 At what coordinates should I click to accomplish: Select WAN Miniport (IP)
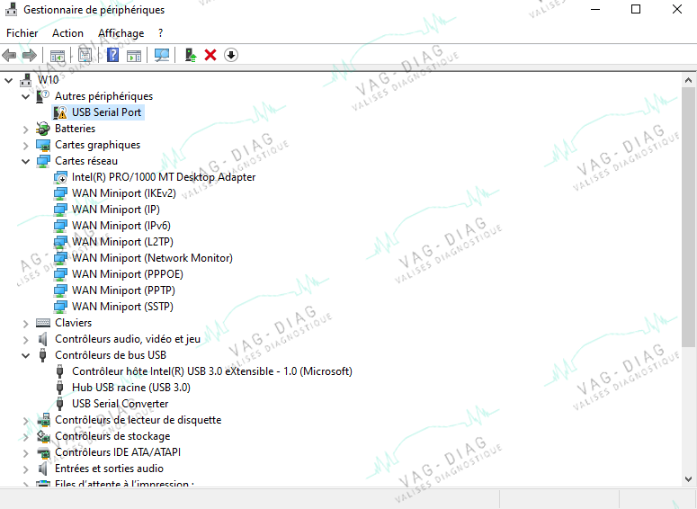pyautogui.click(x=116, y=210)
